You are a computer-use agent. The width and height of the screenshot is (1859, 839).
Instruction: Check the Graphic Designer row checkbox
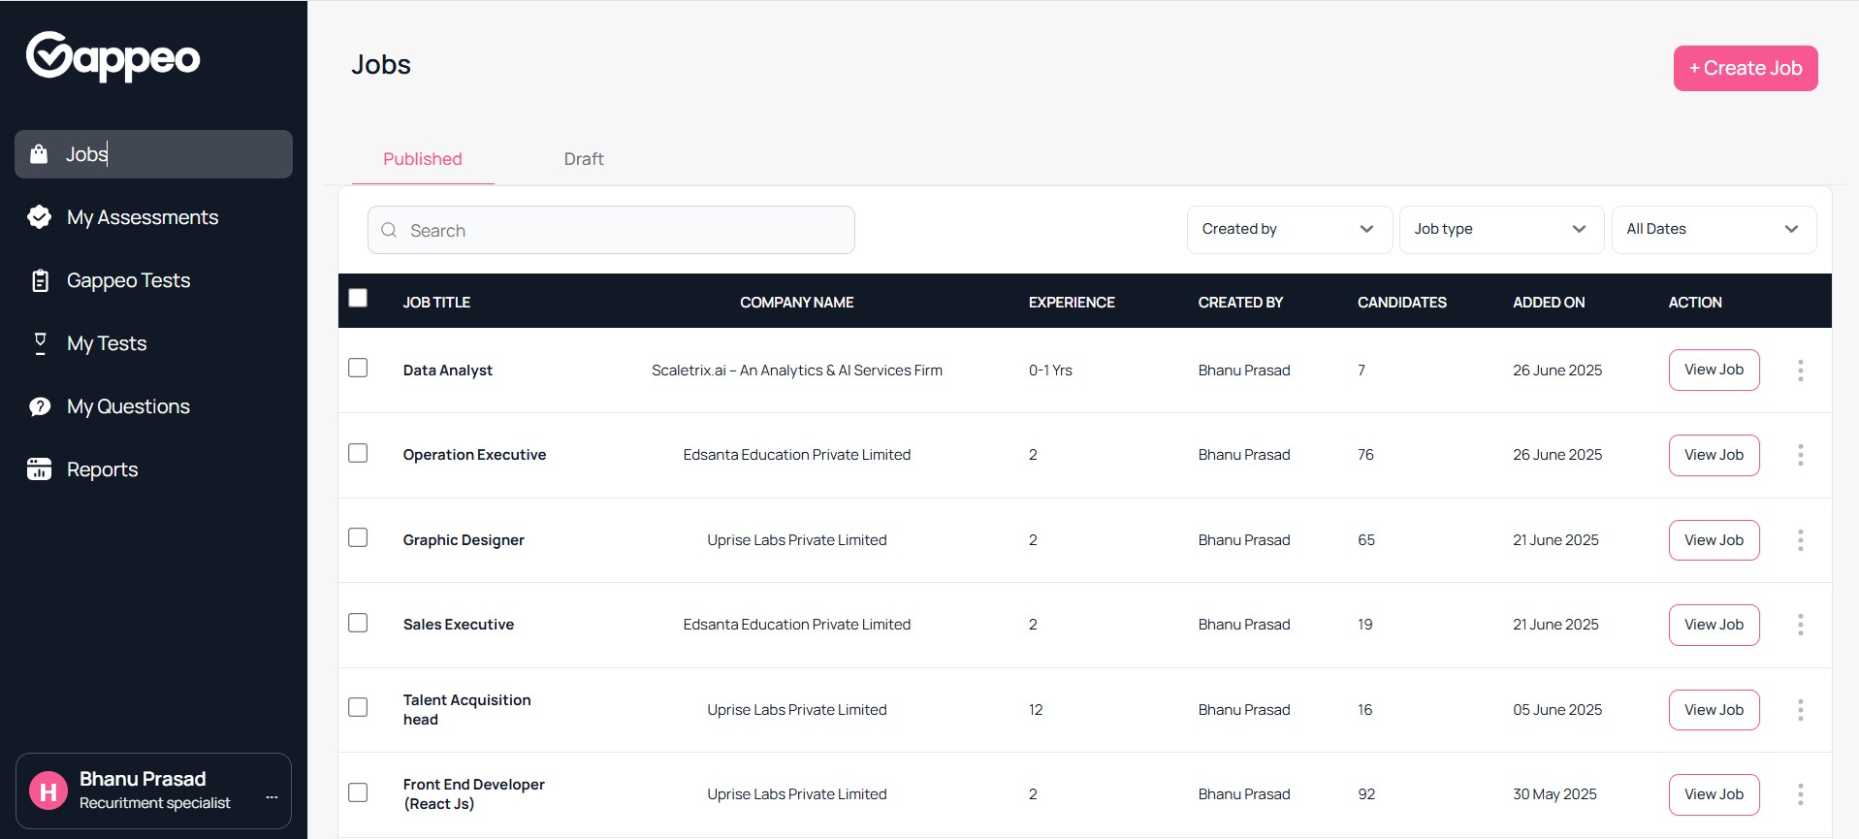358,537
